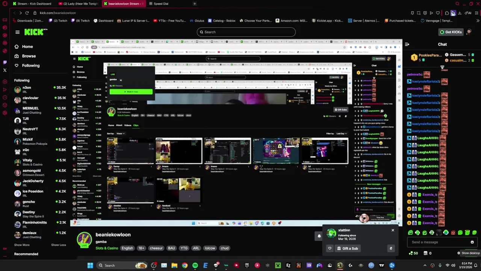Open a new browser tab with plus

pyautogui.click(x=195, y=4)
